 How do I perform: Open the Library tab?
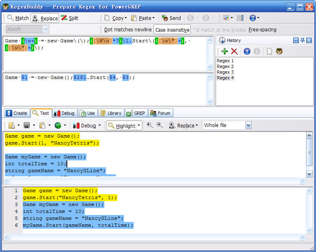110,113
